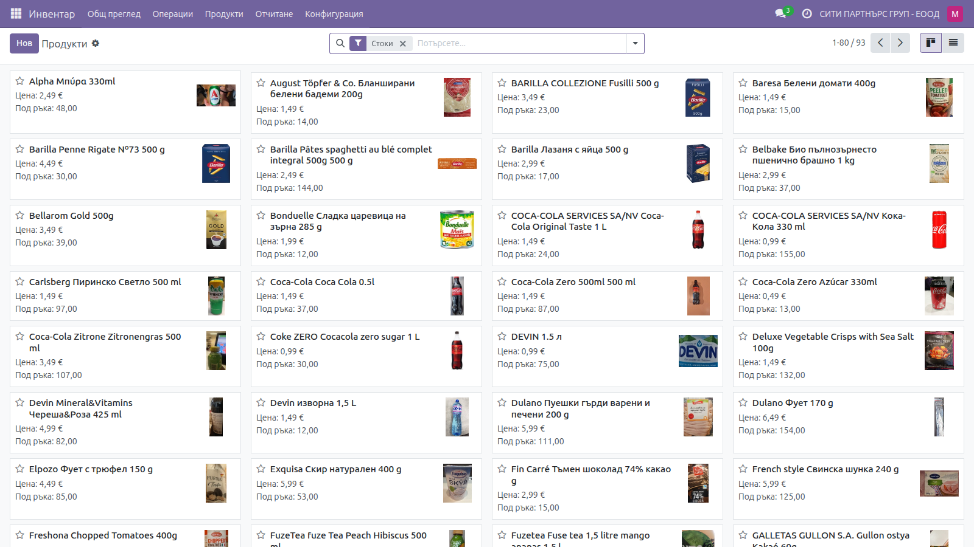Remove the Стоки filter tag

click(402, 43)
